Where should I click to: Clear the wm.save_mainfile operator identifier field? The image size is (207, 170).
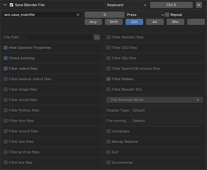tap(78, 15)
